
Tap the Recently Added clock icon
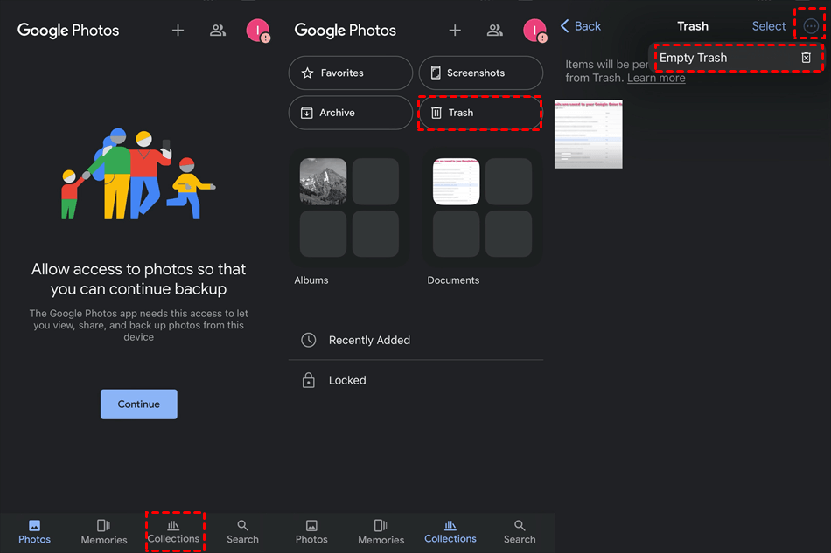309,340
